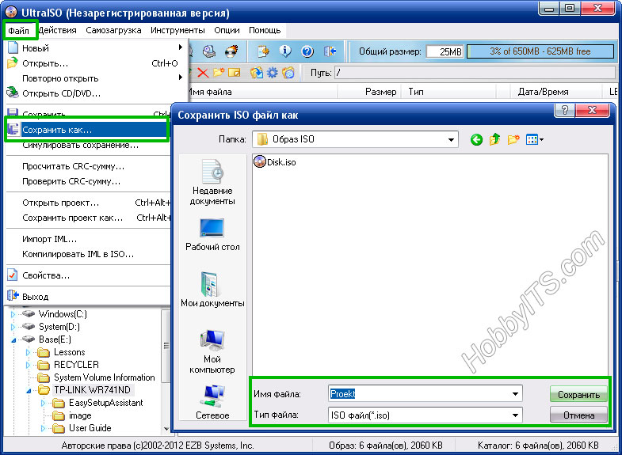Viewport: 622px width, 455px height.
Task: Choose Выход in the File menu
Action: click(88, 297)
